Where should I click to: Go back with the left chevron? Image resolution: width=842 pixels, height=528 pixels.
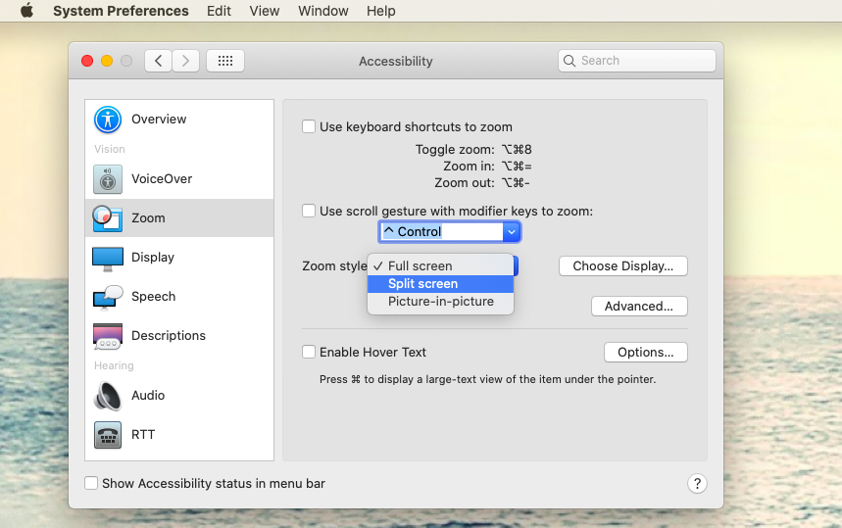click(159, 61)
